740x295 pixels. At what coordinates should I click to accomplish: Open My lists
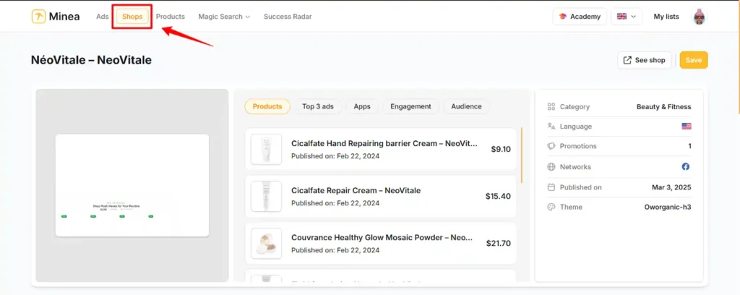666,17
